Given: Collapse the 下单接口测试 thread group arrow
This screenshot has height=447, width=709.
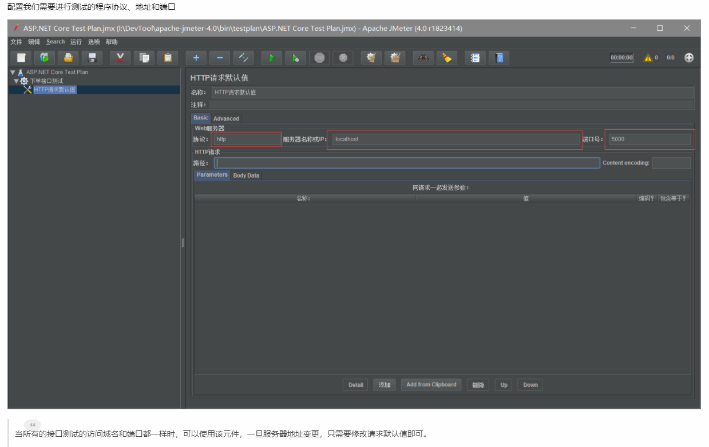Looking at the screenshot, I should pyautogui.click(x=16, y=81).
